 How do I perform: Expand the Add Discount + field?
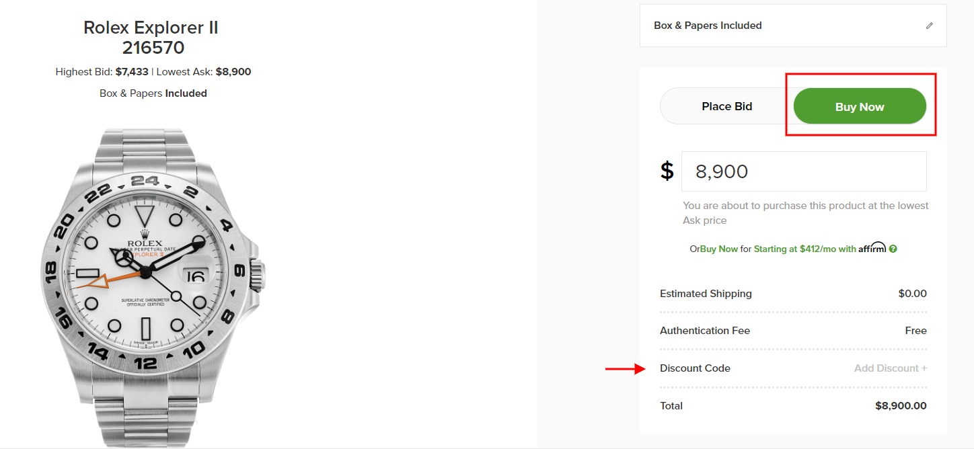[890, 368]
